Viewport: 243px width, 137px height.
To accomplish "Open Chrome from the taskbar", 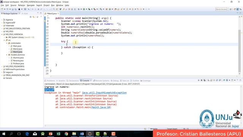I will coord(66,134).
